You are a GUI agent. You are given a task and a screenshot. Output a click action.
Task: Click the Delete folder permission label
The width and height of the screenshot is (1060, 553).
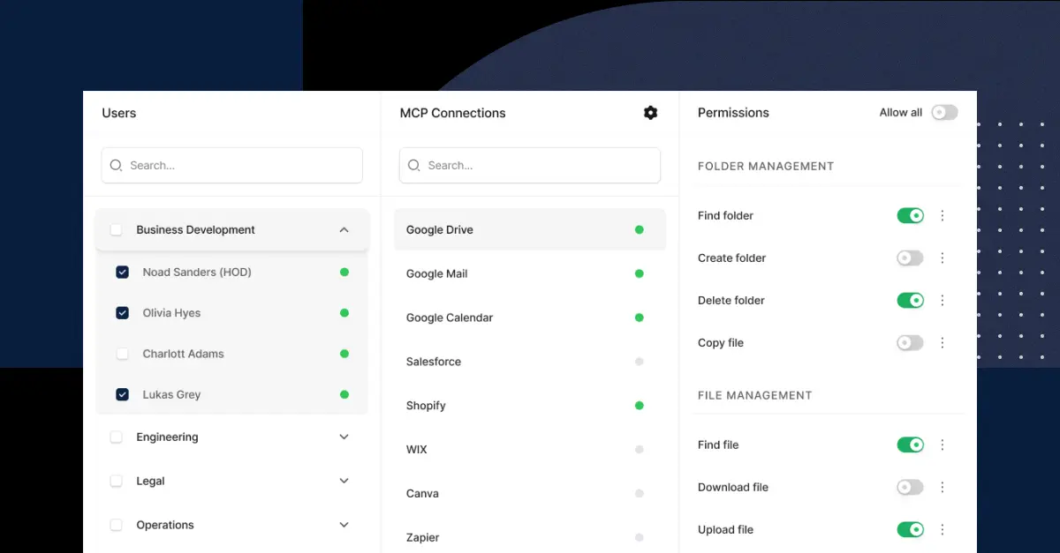click(730, 300)
